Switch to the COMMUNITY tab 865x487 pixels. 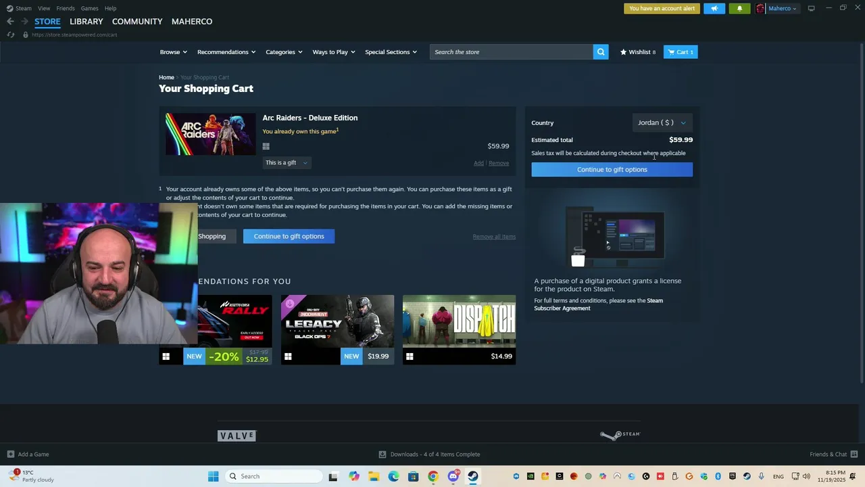pos(137,22)
